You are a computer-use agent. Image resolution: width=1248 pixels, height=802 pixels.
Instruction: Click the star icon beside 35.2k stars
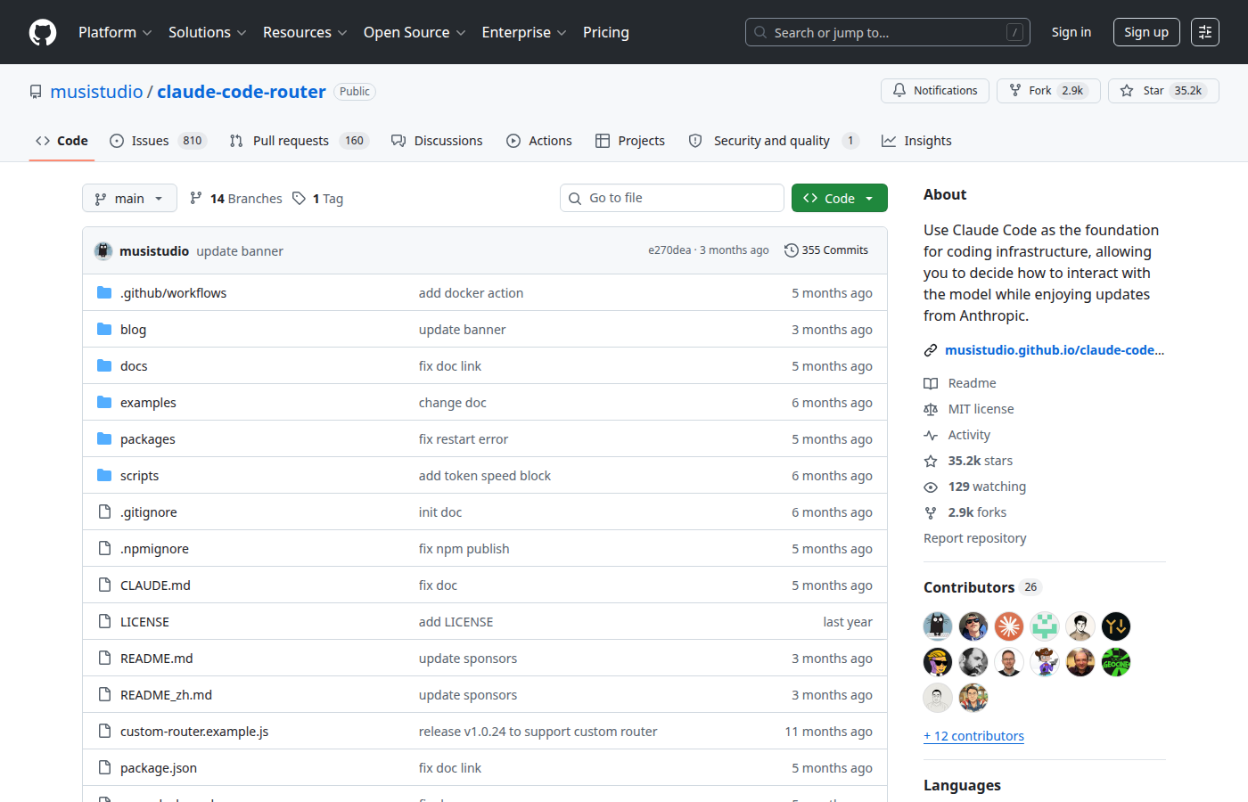(x=931, y=461)
